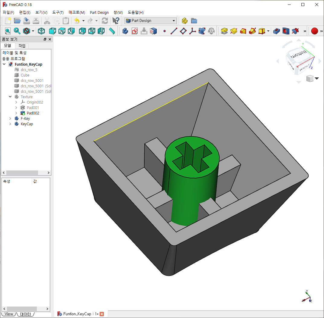Screen dimensions: 324x318
Task: Click the Fit Selection magnifier icon
Action: click(17, 31)
